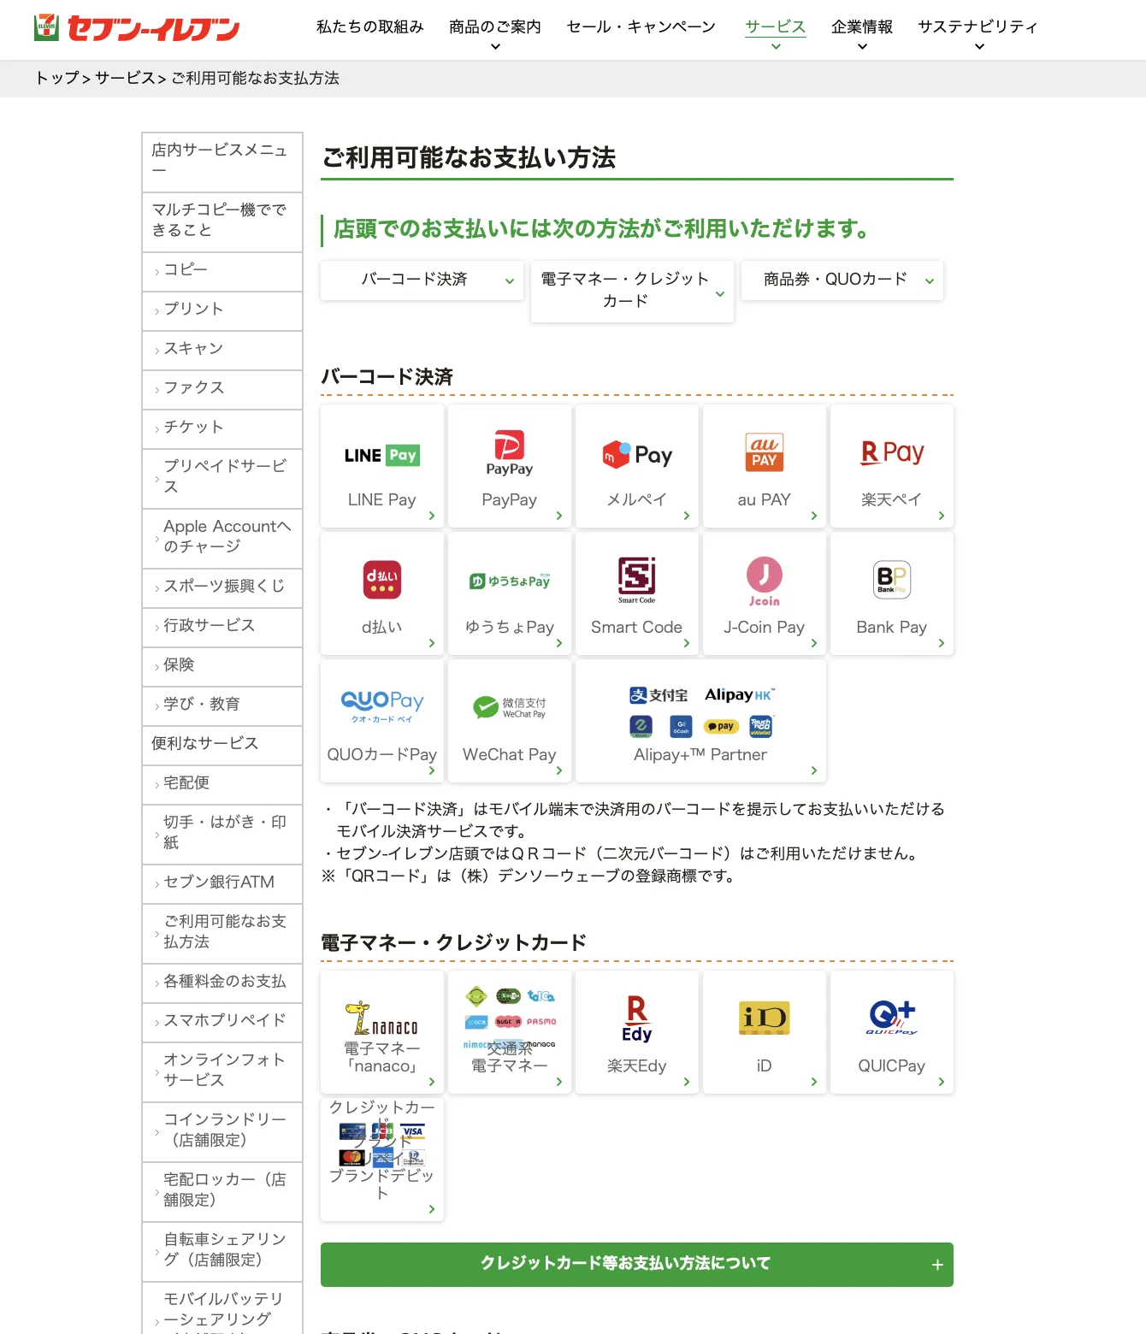Open the Smart Code logo

point(637,580)
